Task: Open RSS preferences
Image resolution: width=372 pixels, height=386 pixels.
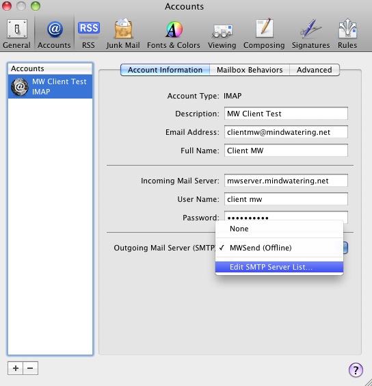Action: point(88,34)
